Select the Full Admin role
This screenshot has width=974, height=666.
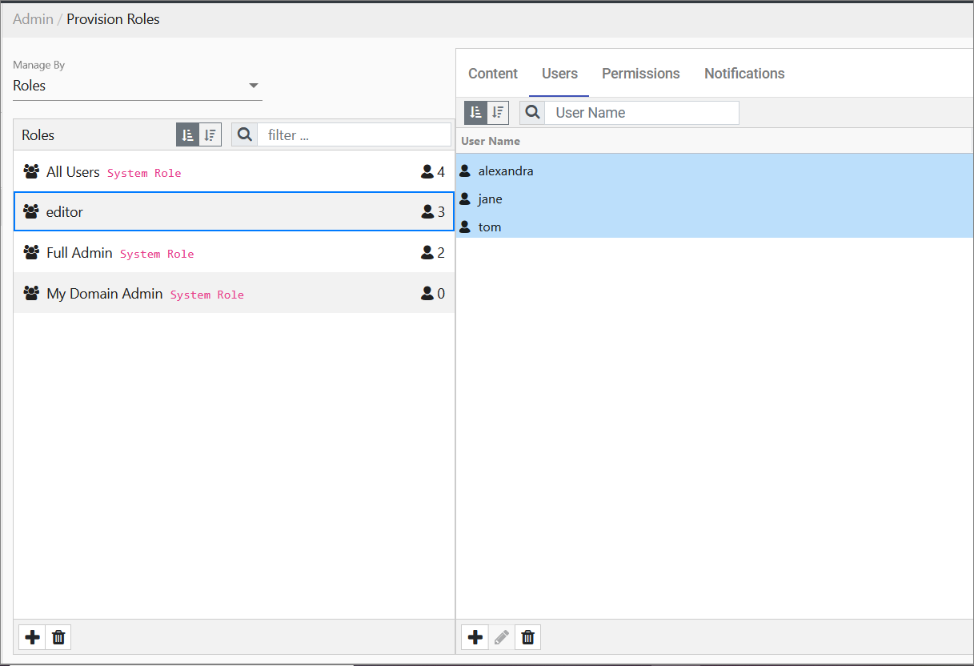pos(234,253)
